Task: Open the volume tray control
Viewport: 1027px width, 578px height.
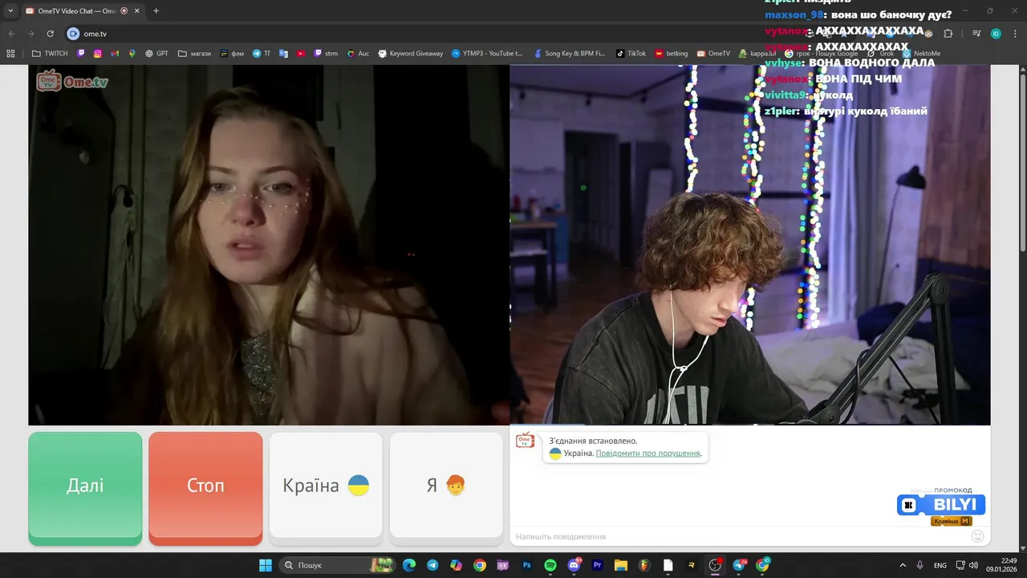Action: pyautogui.click(x=973, y=565)
